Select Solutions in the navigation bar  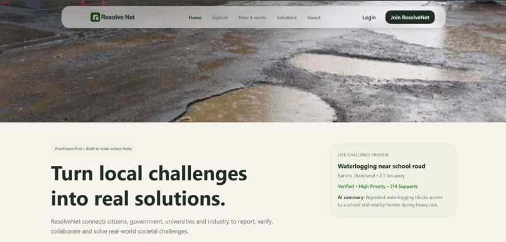tap(286, 18)
